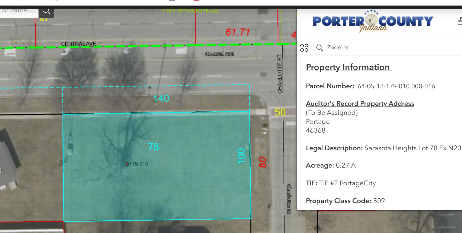Screen dimensions: 462x233
Task: Click the cyan 100 dimension label
Action: click(x=241, y=156)
